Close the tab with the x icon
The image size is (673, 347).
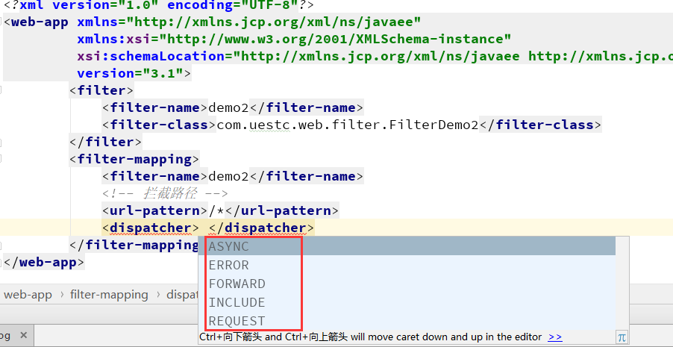pos(24,335)
